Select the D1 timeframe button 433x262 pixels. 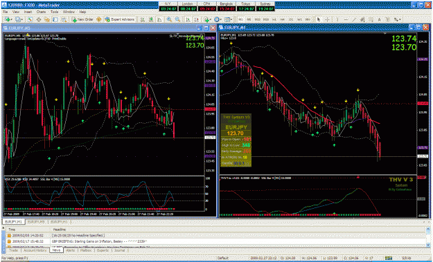[291, 19]
